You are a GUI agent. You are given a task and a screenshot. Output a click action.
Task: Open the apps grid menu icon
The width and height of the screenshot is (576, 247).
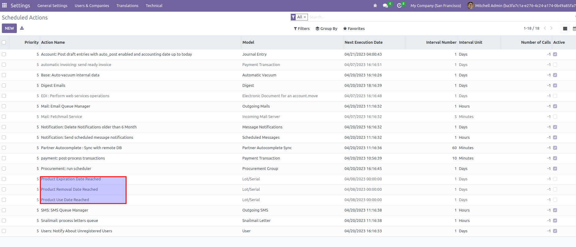click(x=4, y=6)
